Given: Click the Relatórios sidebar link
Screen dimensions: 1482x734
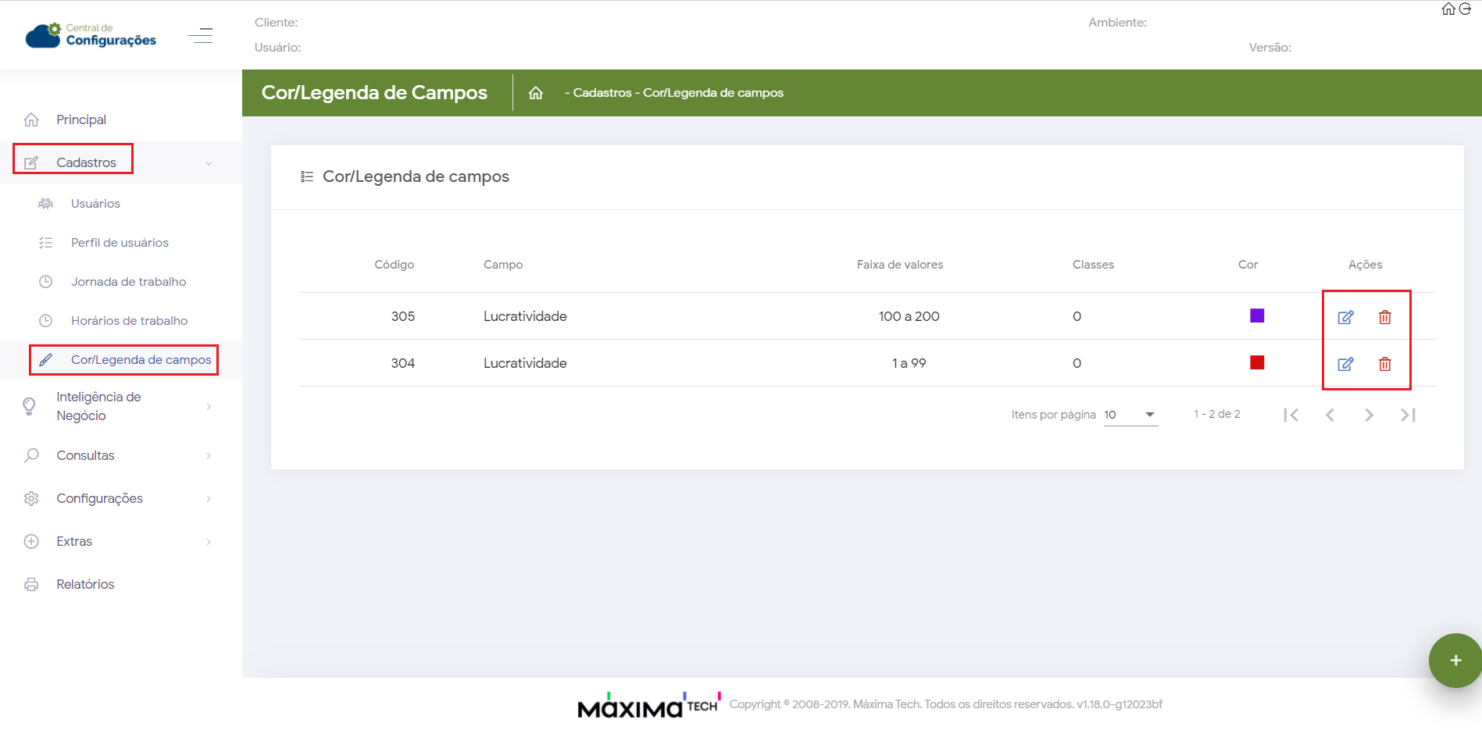Looking at the screenshot, I should [x=85, y=584].
